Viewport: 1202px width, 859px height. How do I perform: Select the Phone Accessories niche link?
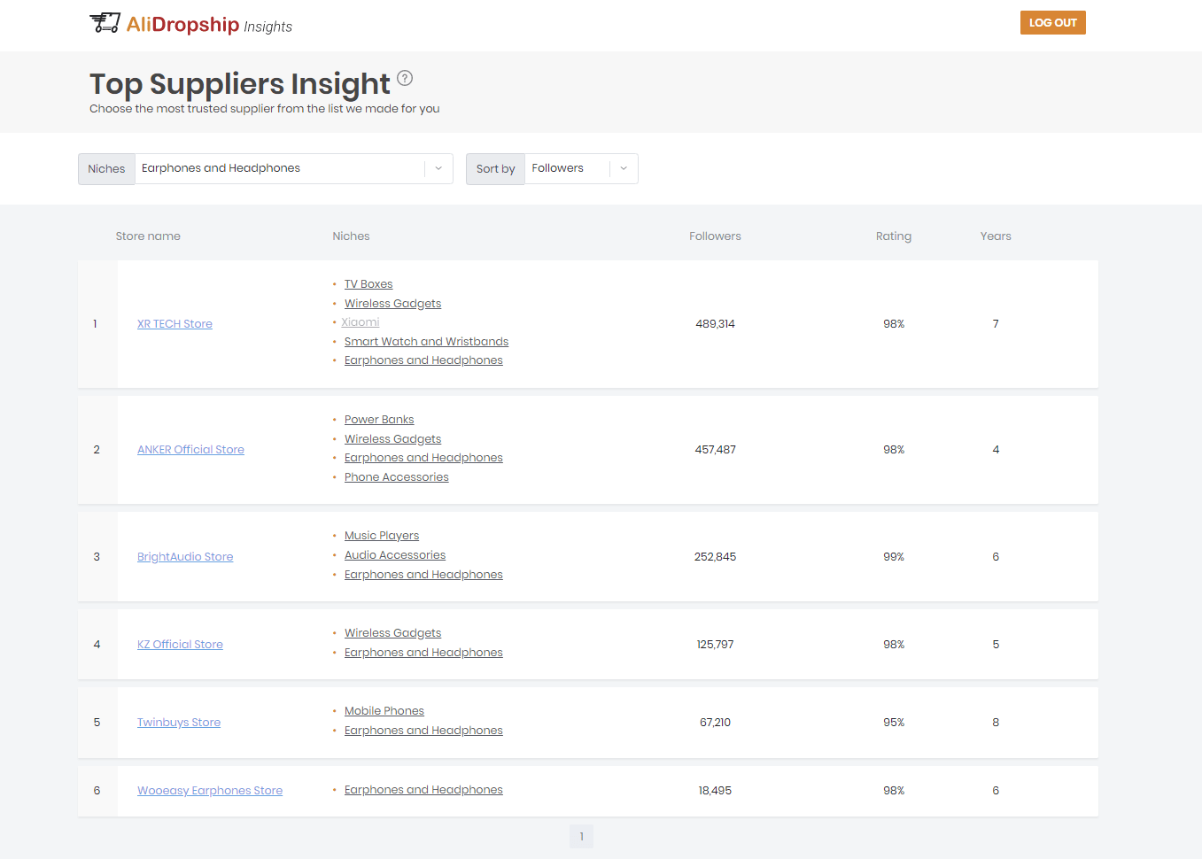[x=396, y=476]
